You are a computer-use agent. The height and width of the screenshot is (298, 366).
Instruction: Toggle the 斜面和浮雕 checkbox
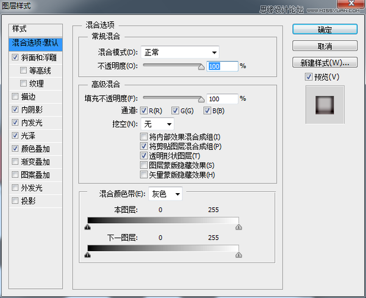click(x=15, y=57)
